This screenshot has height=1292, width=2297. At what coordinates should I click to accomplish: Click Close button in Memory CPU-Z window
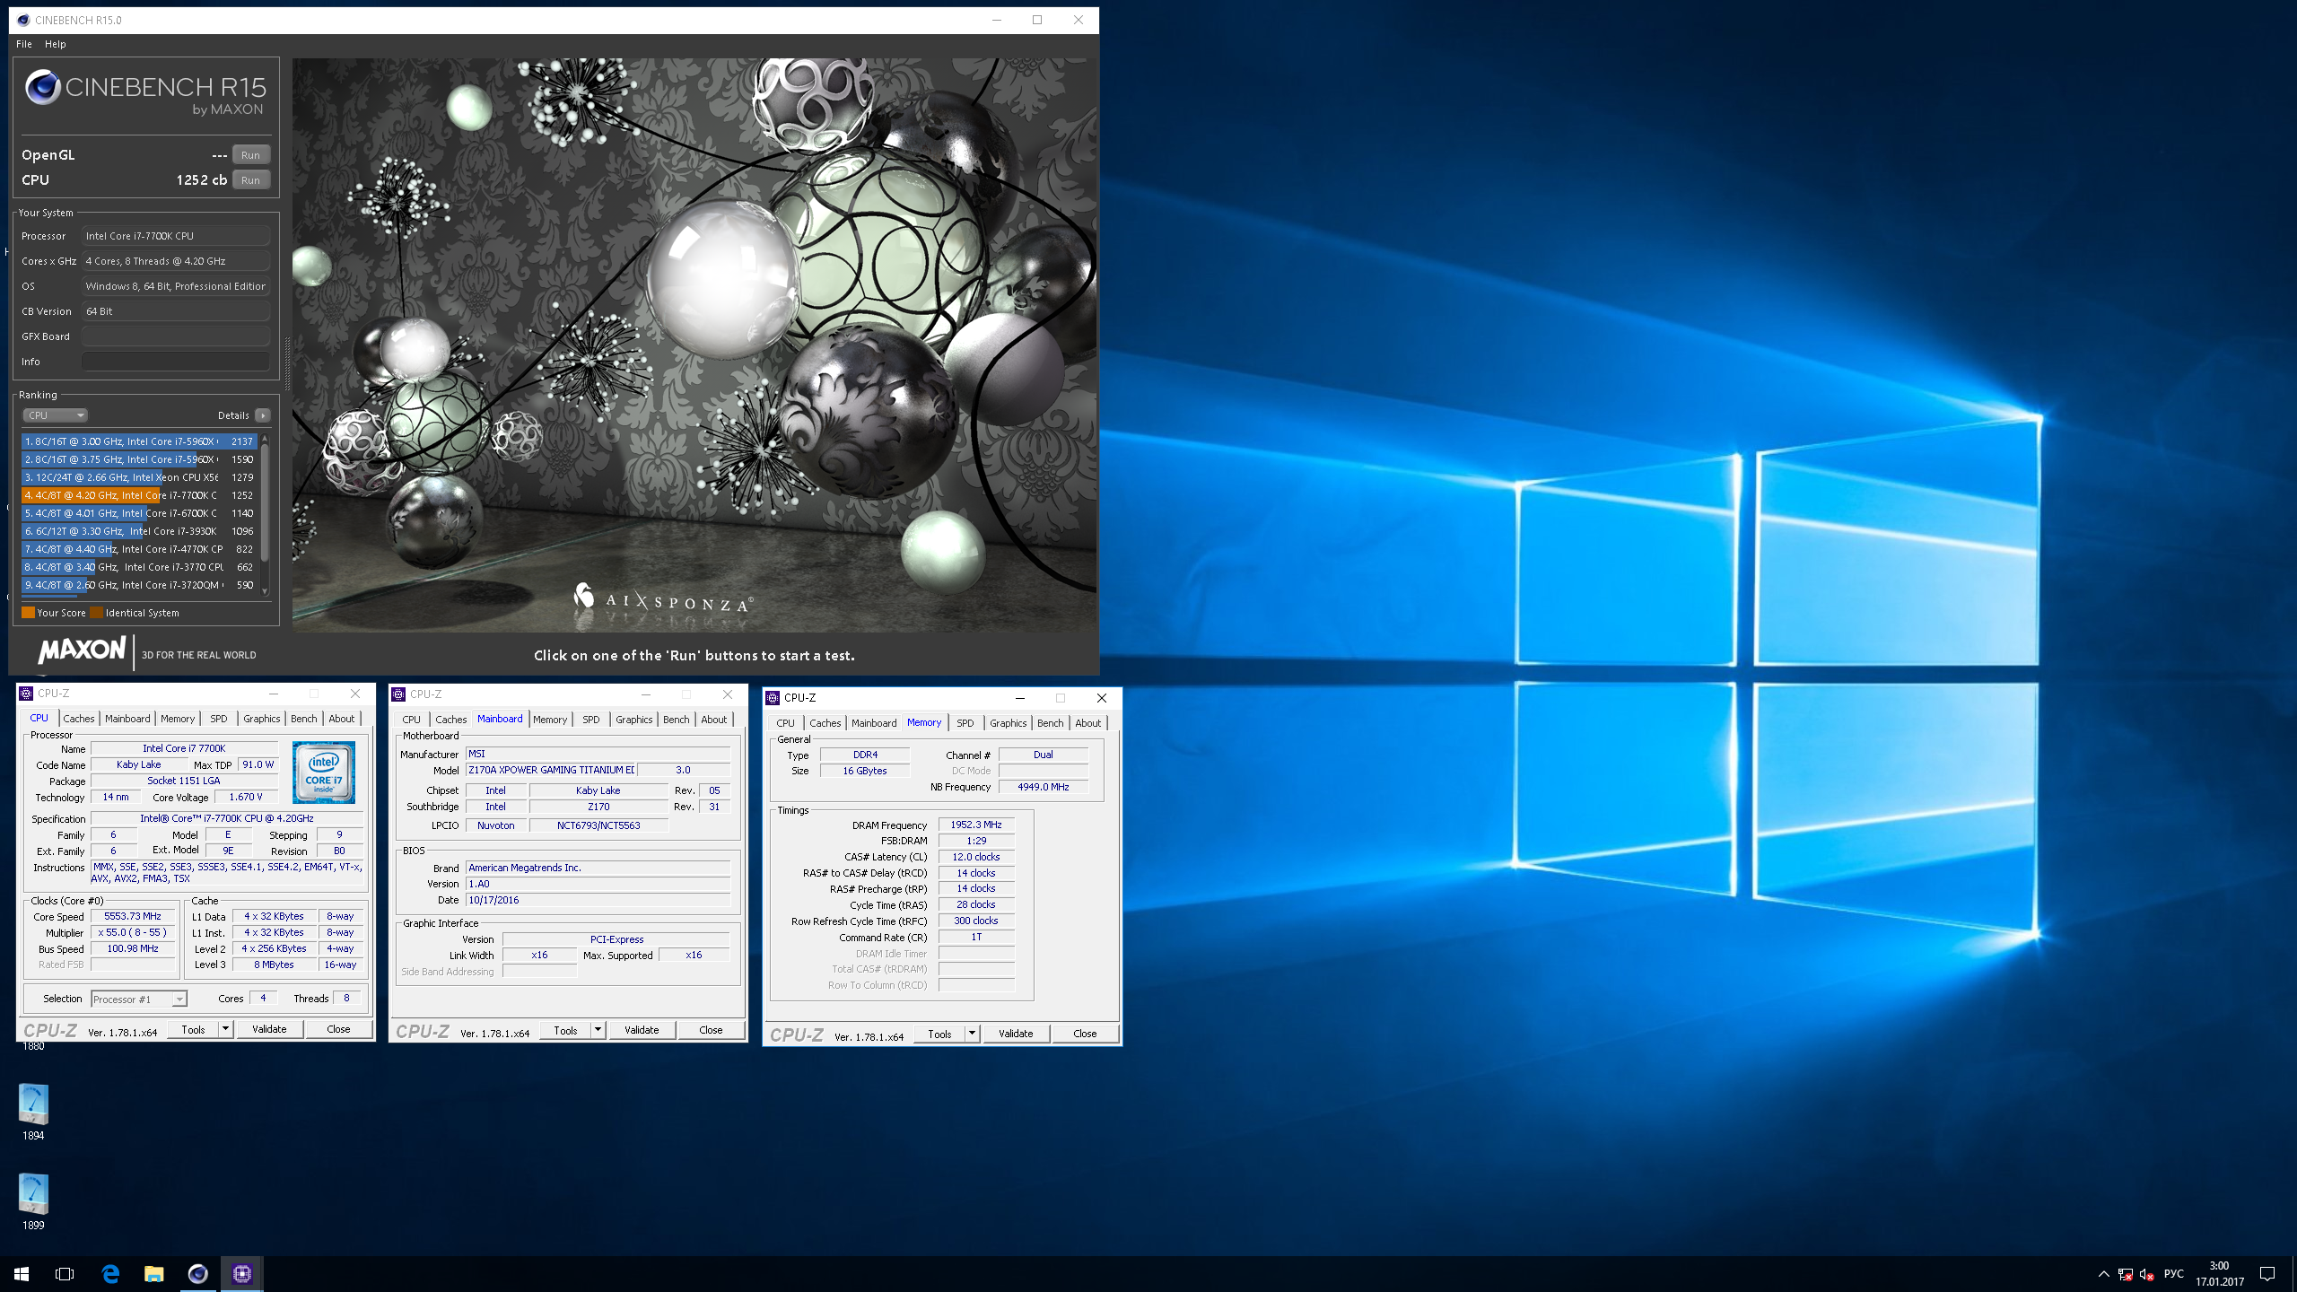(1085, 1034)
